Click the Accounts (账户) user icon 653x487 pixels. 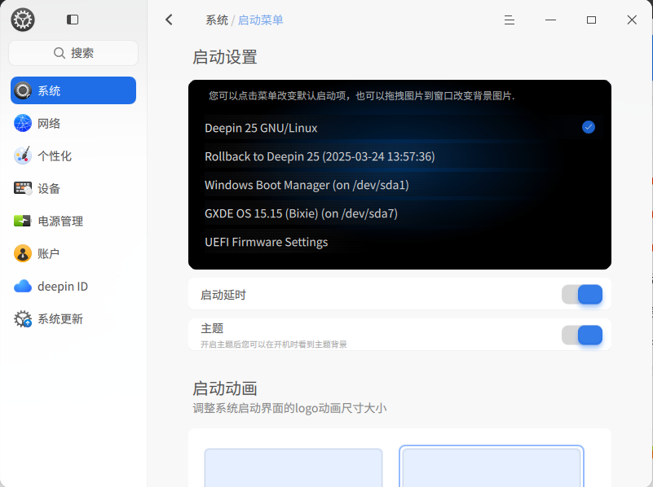tap(23, 253)
